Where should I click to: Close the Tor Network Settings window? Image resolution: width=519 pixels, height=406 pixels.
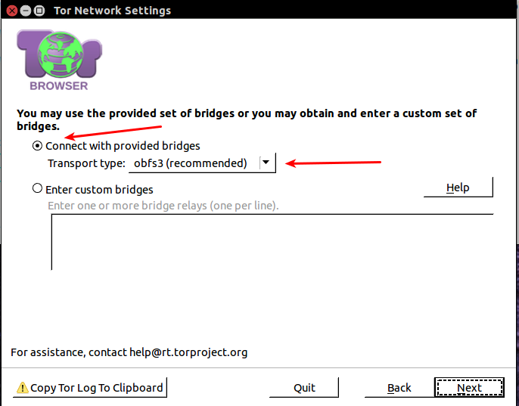coord(11,11)
